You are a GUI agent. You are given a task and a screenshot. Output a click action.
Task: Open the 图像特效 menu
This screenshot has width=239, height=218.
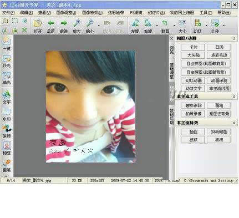coord(92,13)
